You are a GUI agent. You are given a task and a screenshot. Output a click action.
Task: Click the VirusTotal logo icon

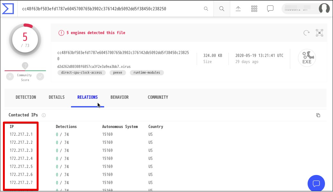point(7,9)
